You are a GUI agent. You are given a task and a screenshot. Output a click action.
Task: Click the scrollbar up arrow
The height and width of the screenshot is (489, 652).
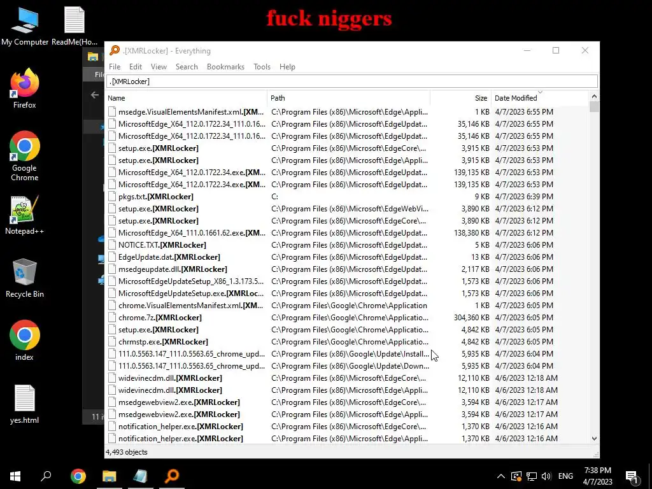(594, 97)
